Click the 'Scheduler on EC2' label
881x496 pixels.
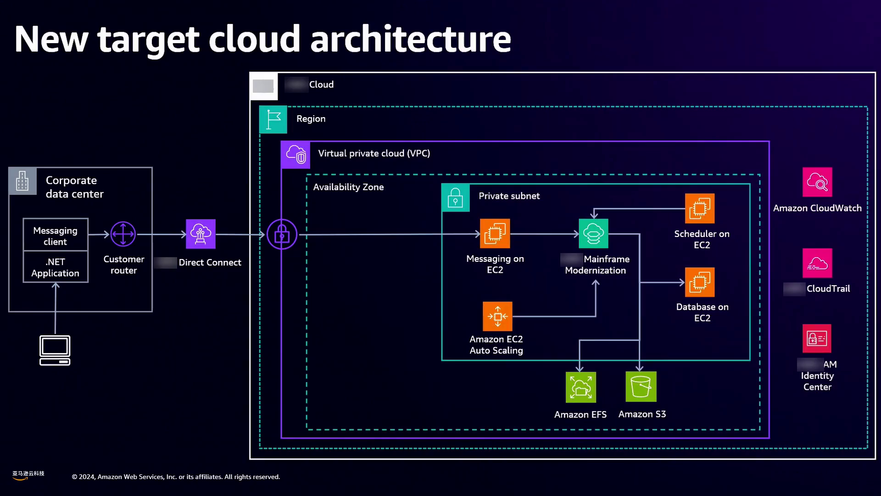pyautogui.click(x=702, y=239)
